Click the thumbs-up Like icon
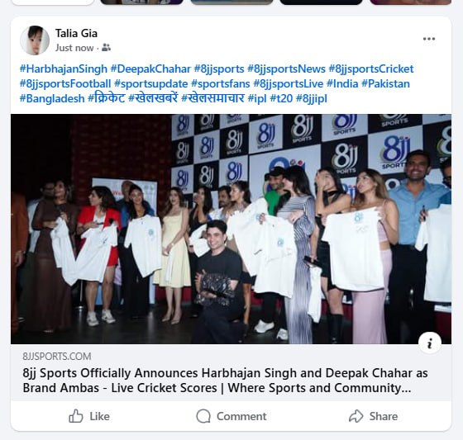Image resolution: width=463 pixels, height=440 pixels. point(76,416)
